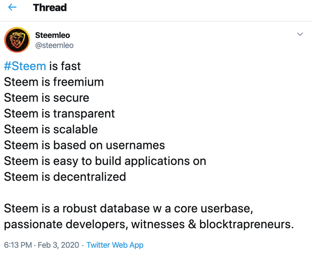Click the word 'blocktrapreneurs'
The image size is (312, 257).
[x=246, y=224]
